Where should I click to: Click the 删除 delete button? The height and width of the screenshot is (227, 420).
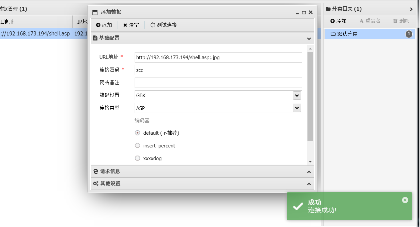[x=401, y=21]
